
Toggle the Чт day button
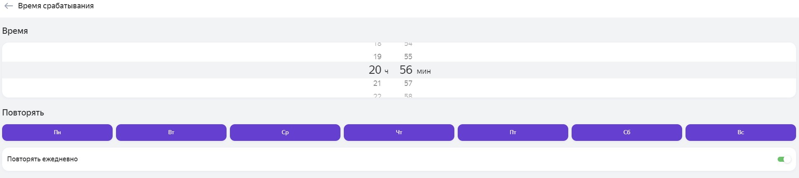pyautogui.click(x=399, y=133)
